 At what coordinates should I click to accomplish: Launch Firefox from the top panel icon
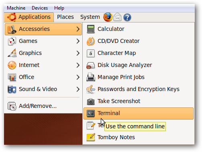[108, 17]
